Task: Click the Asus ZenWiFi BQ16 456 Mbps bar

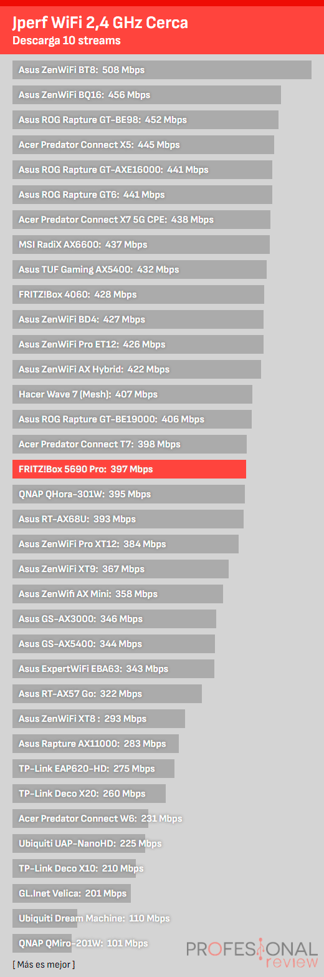Action: click(146, 95)
